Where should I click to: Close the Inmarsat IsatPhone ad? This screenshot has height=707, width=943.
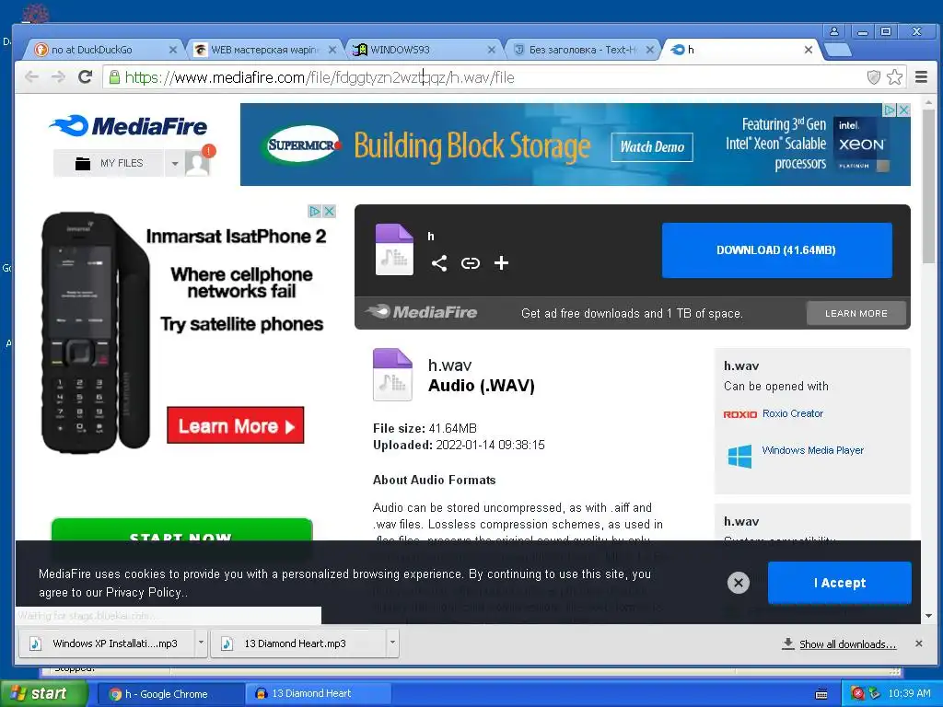tap(329, 211)
